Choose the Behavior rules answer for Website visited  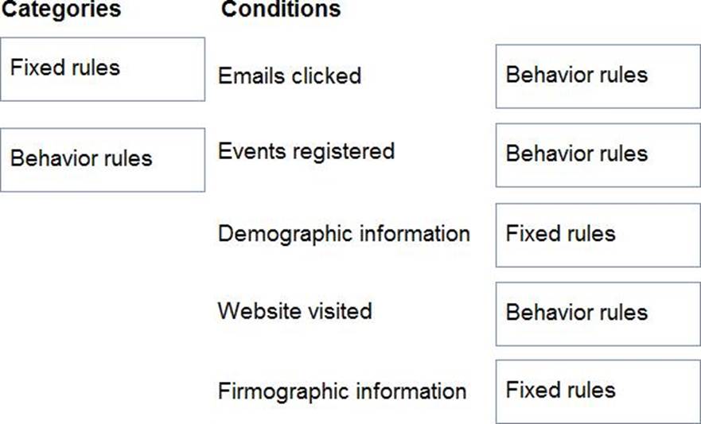coord(598,313)
